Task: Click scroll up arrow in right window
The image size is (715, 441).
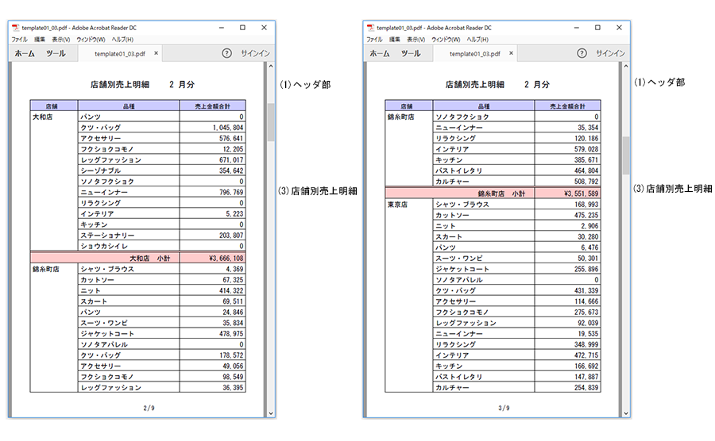Action: [626, 66]
